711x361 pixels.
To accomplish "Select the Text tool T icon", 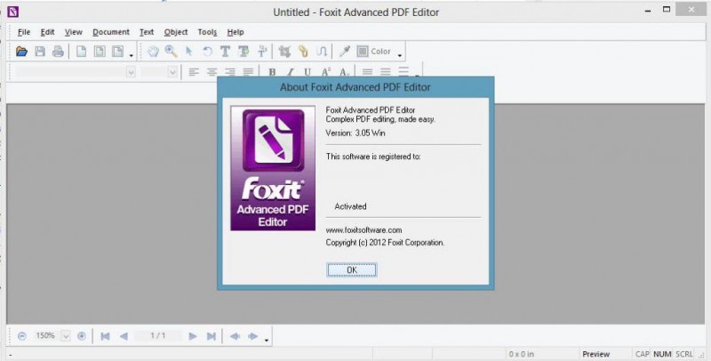I will click(225, 52).
